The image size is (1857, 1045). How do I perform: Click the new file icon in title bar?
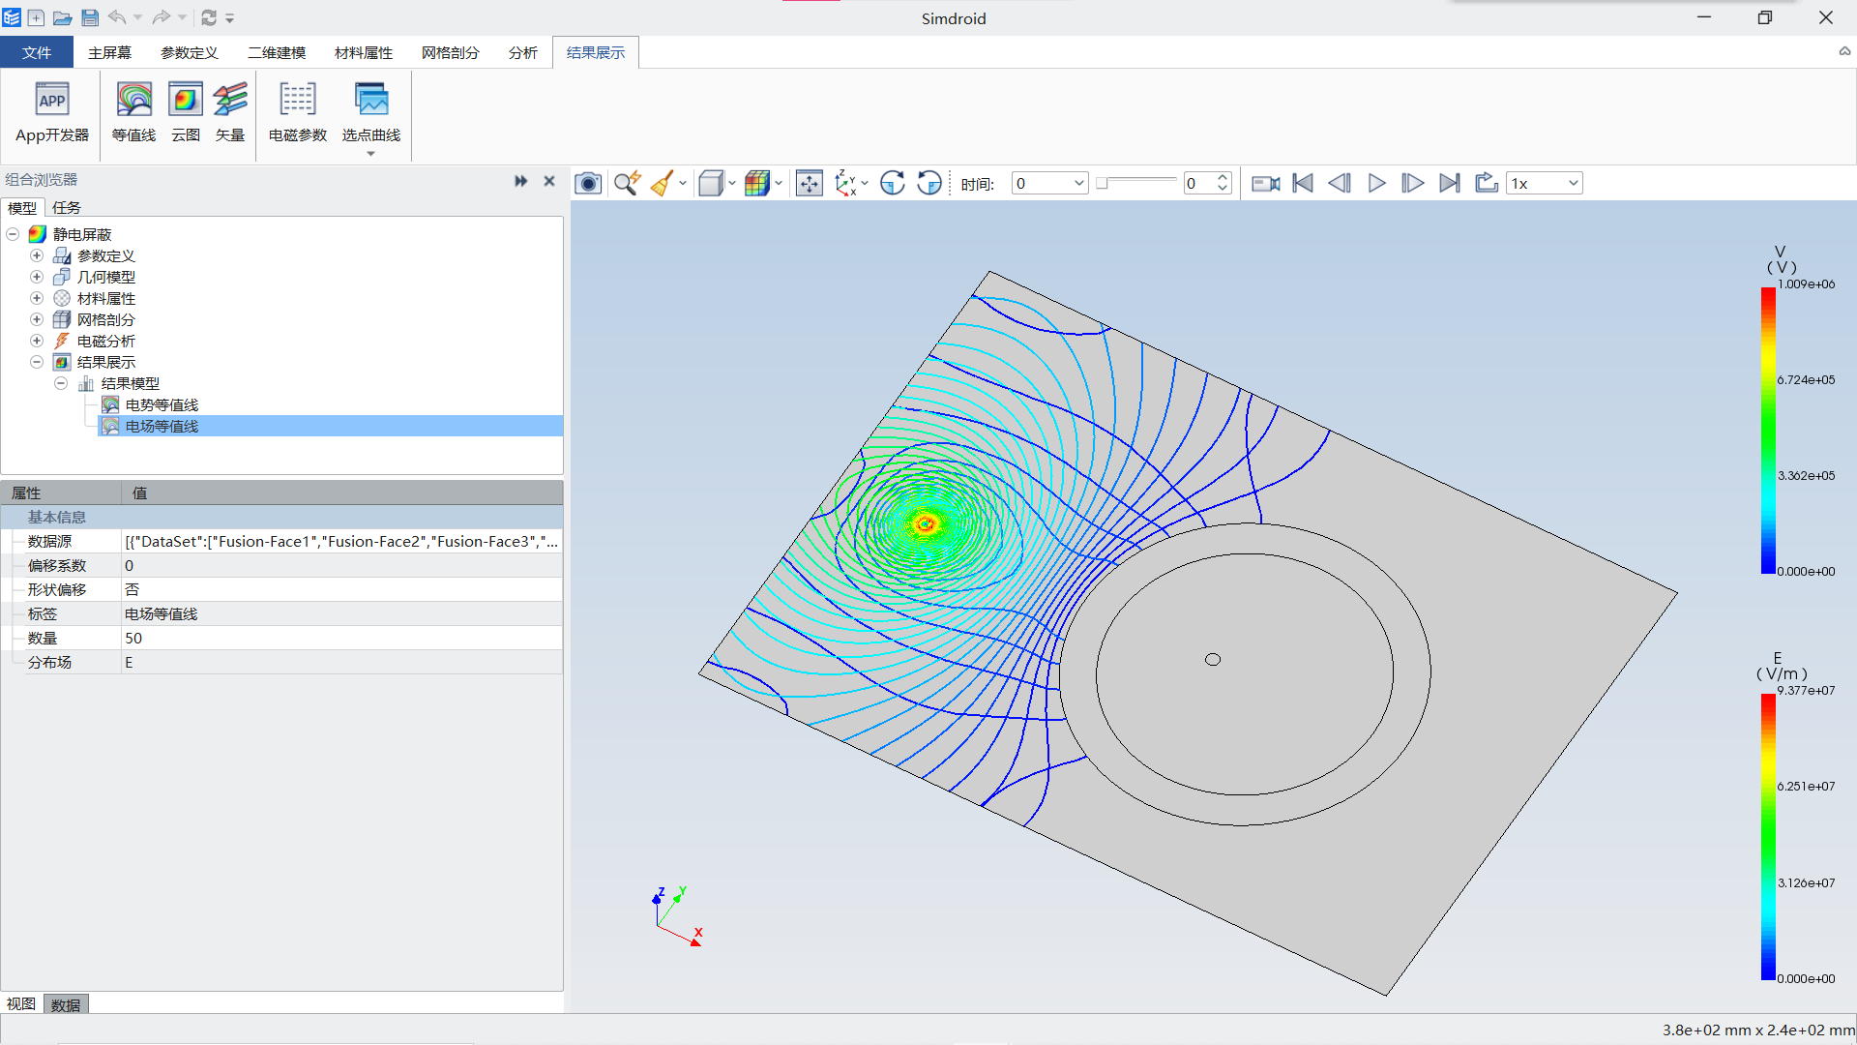(x=36, y=17)
